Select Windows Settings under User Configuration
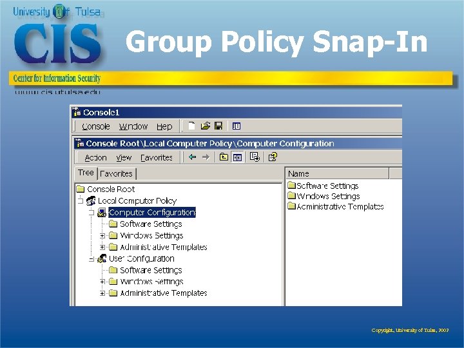The width and height of the screenshot is (464, 348). 151,282
